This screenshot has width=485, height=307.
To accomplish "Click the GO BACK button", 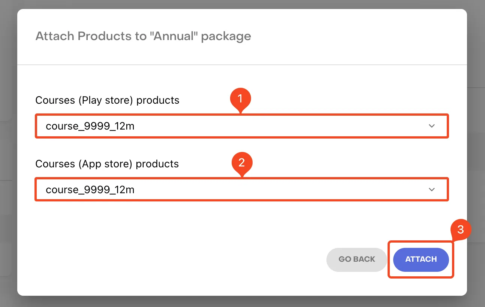I will pyautogui.click(x=357, y=259).
